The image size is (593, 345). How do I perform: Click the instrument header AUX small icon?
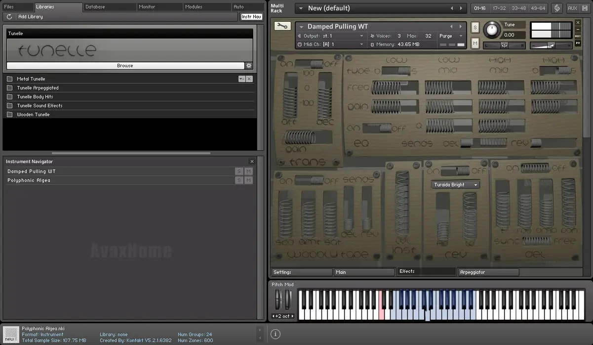(578, 36)
